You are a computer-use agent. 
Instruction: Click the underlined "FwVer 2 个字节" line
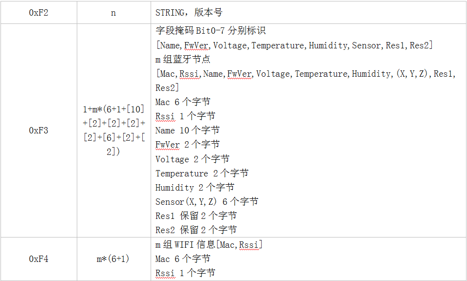click(187, 145)
